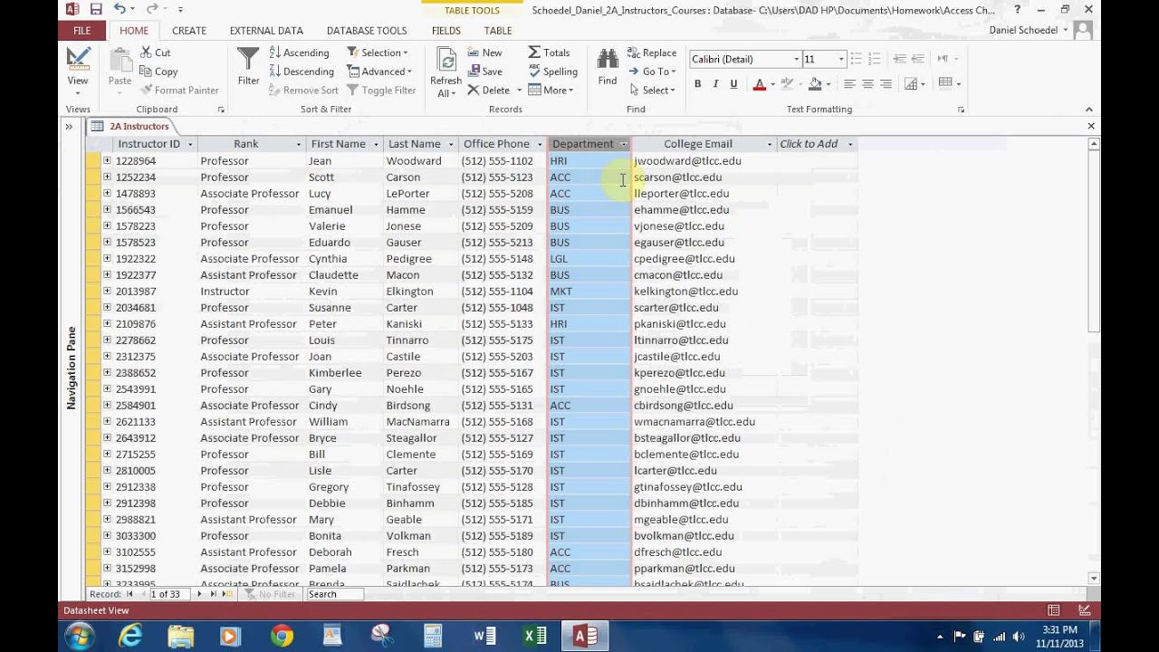Toggle Bold formatting
Screen dimensions: 1159x652
click(697, 84)
